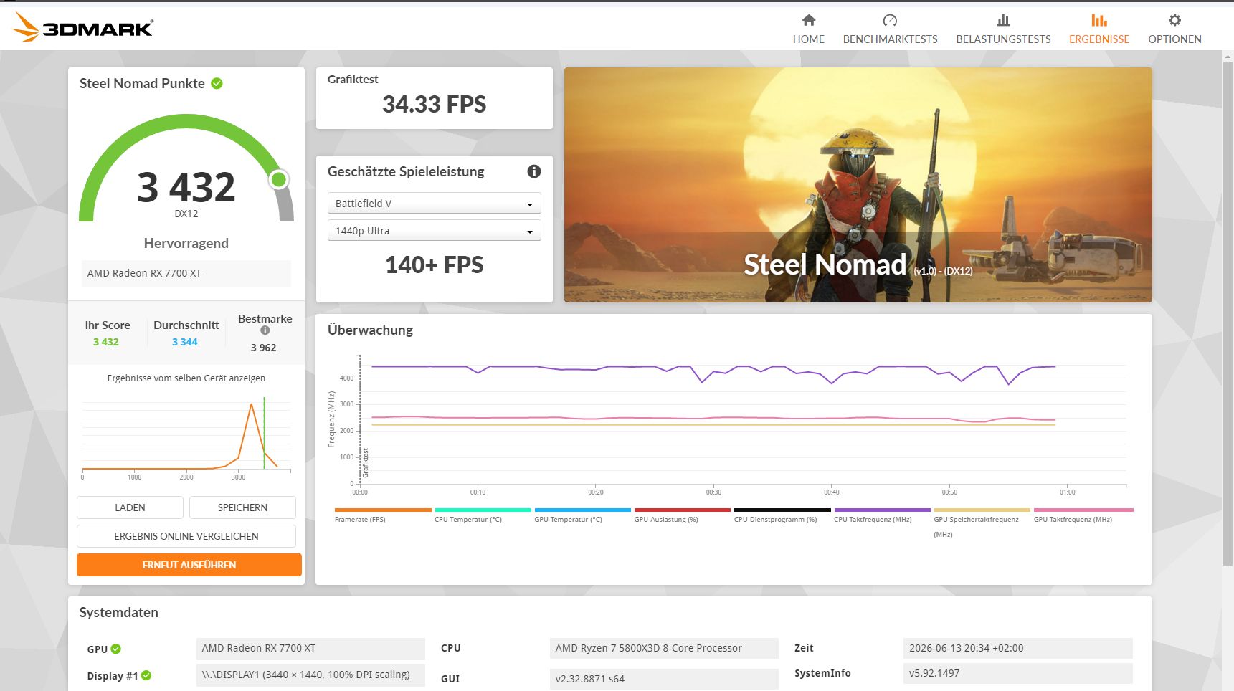The width and height of the screenshot is (1234, 691).
Task: Click the orange Erneut Ausführen button
Action: coord(189,565)
